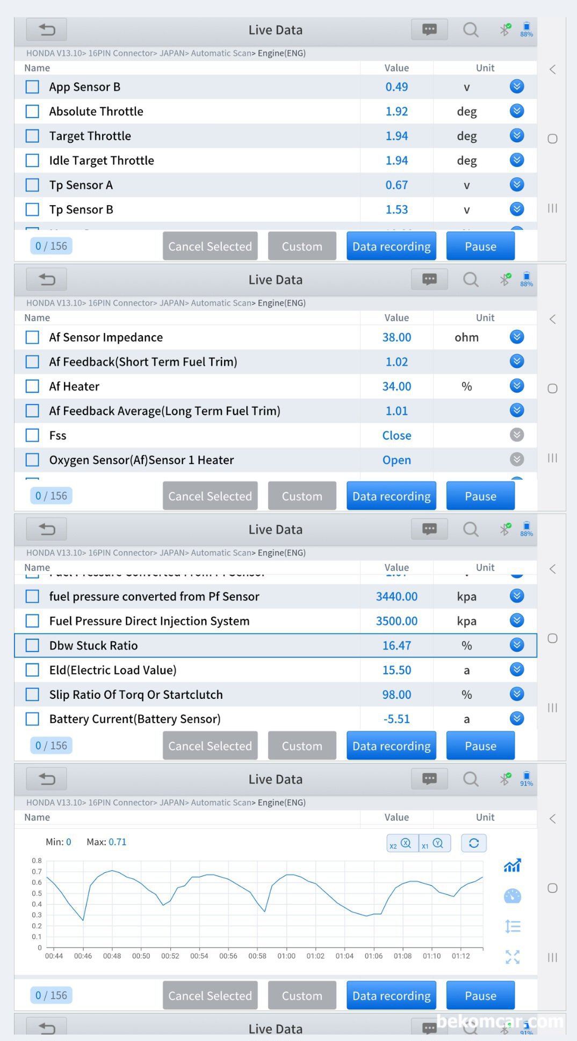Expand the Tp Sensor A row chevron
577x1041 pixels.
point(516,185)
